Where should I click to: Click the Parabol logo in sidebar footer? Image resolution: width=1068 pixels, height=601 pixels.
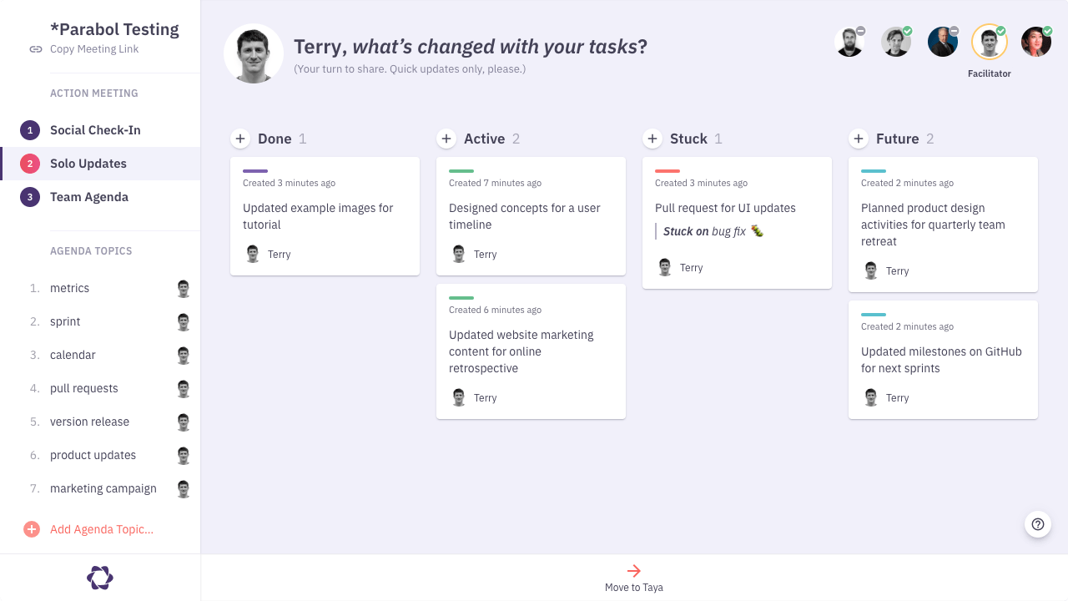pos(100,578)
